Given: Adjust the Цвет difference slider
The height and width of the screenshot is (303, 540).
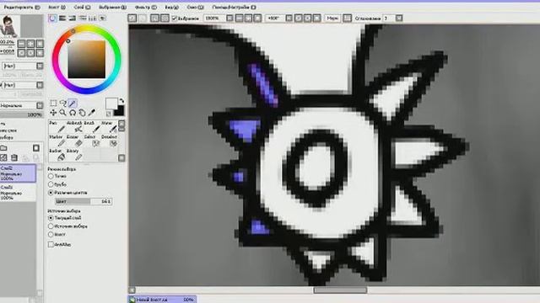Looking at the screenshot, I should click(84, 201).
